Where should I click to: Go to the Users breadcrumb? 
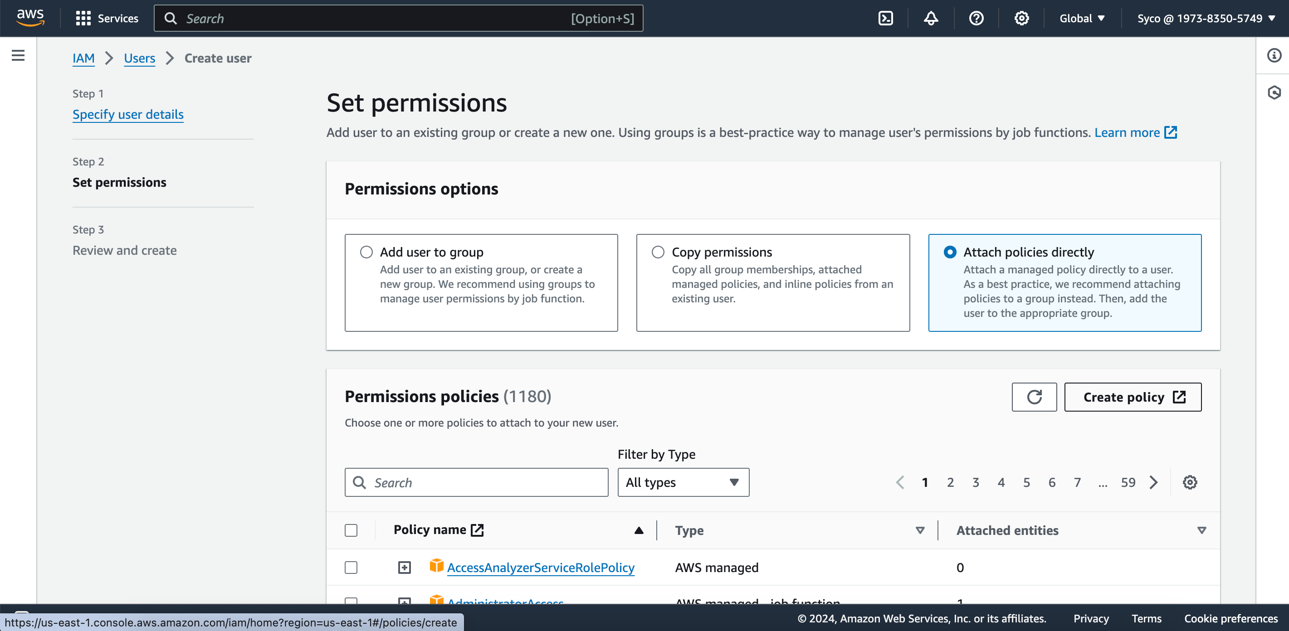pyautogui.click(x=139, y=58)
